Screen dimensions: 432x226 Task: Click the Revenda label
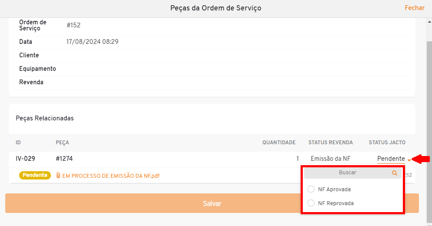31,82
